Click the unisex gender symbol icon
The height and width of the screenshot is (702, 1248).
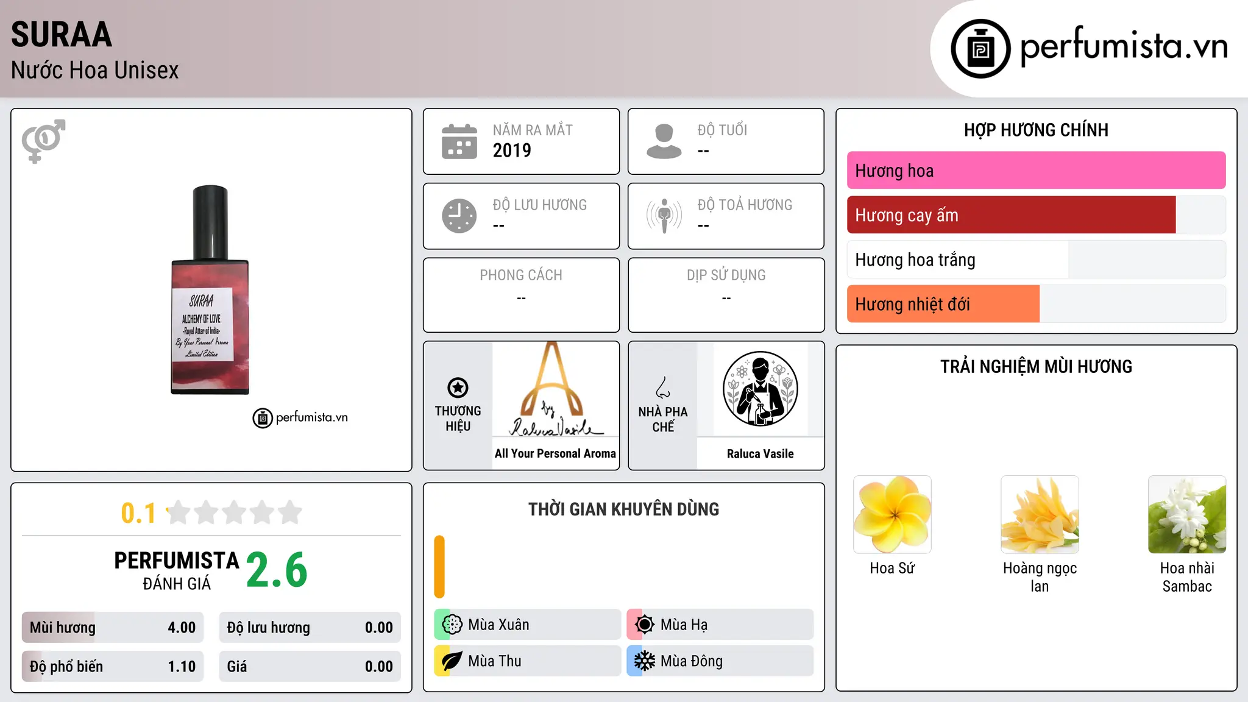[43, 141]
